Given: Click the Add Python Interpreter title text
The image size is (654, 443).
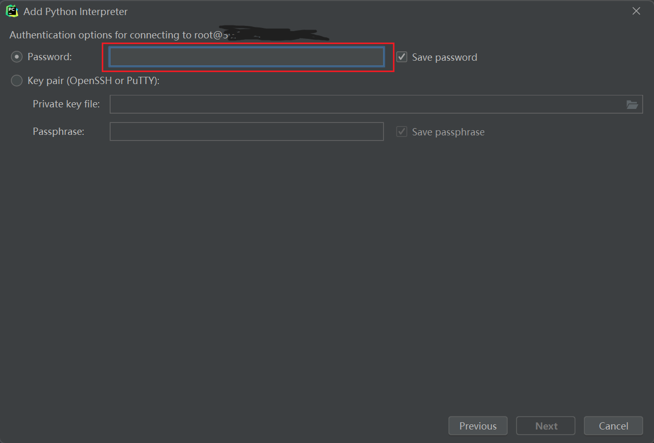Looking at the screenshot, I should pyautogui.click(x=75, y=11).
